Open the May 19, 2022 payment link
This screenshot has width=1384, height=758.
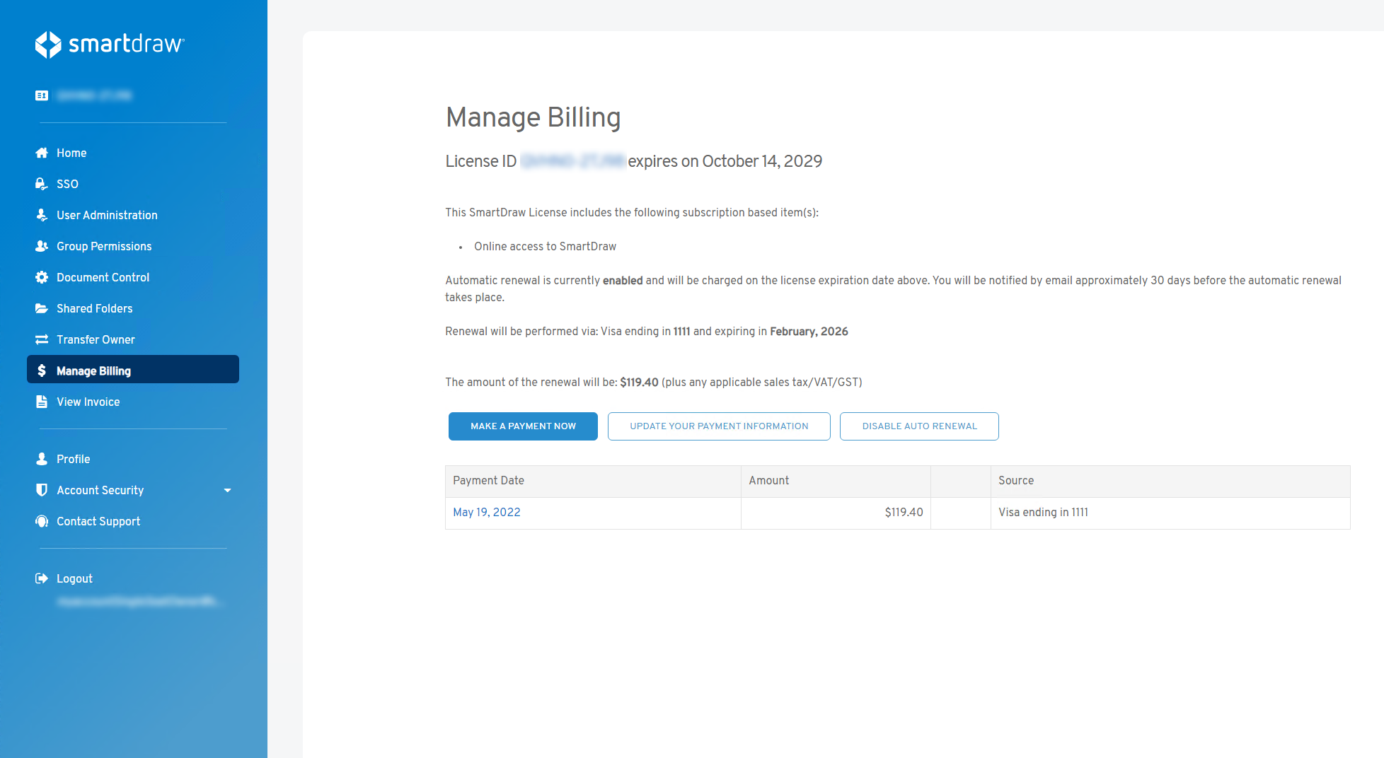click(486, 512)
